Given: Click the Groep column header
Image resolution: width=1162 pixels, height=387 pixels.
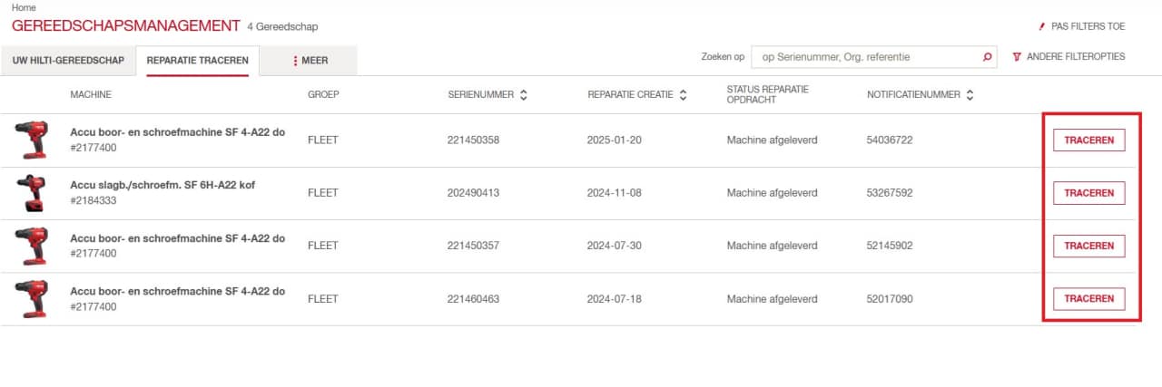Looking at the screenshot, I should (x=323, y=94).
